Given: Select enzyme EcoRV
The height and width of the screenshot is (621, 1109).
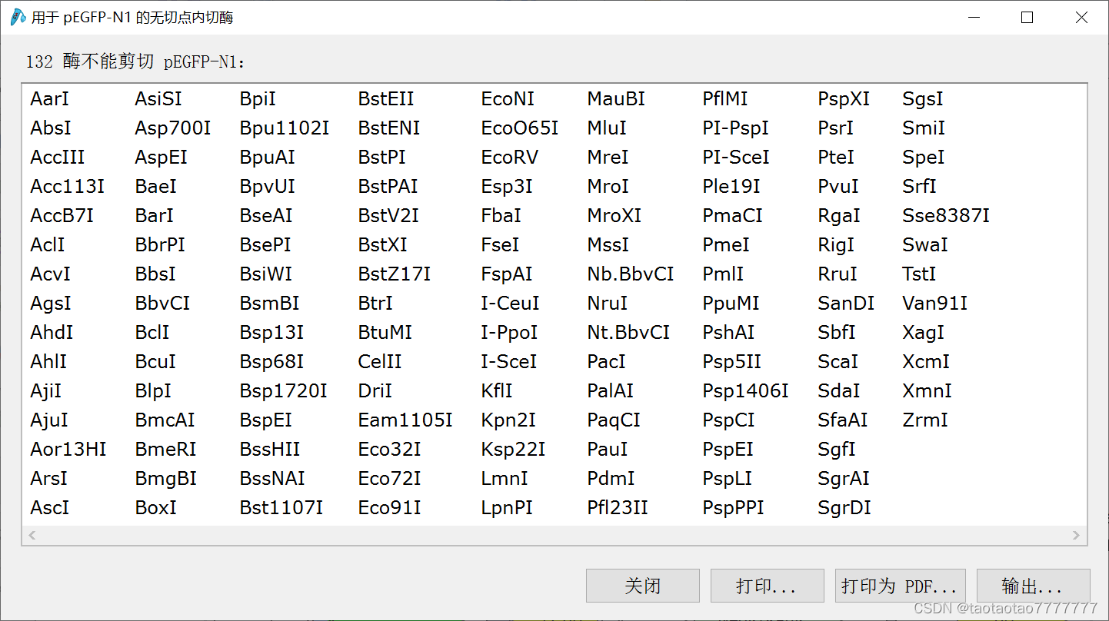Looking at the screenshot, I should pos(509,158).
